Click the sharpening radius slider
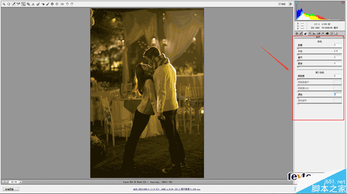 [x=320, y=54]
